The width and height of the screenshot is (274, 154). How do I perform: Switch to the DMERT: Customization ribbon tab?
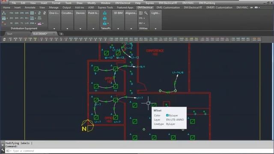(x=219, y=8)
